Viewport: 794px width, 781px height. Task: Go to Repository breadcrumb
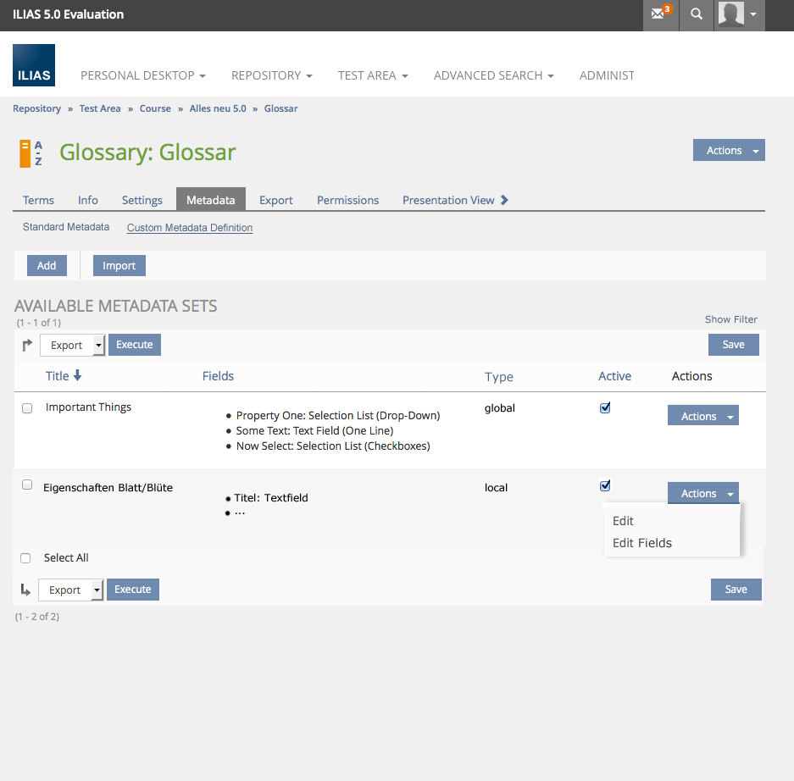click(x=36, y=108)
